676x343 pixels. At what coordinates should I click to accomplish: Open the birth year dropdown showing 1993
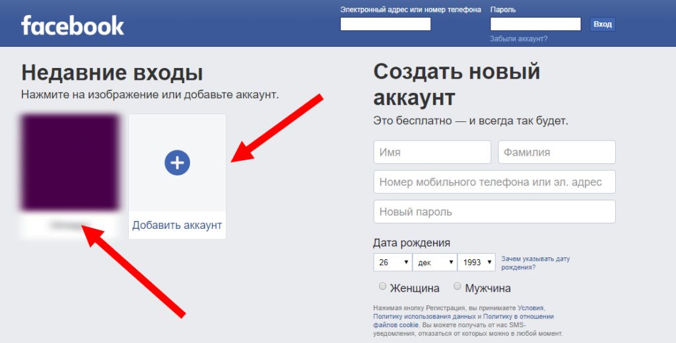coord(477,262)
